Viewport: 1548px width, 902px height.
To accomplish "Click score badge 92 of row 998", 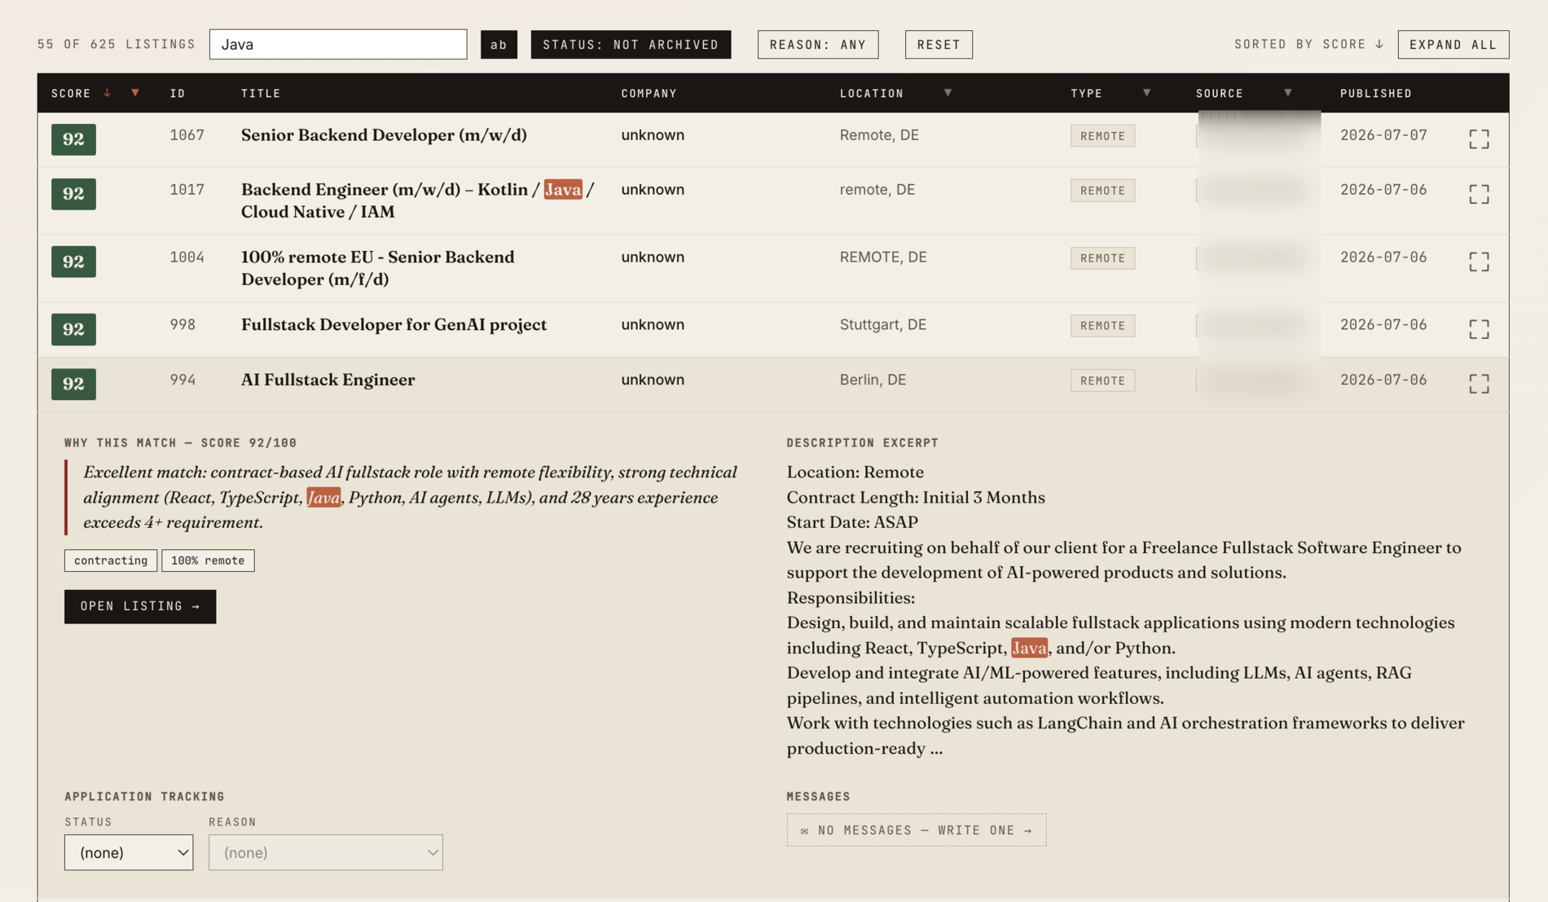I will [x=73, y=329].
